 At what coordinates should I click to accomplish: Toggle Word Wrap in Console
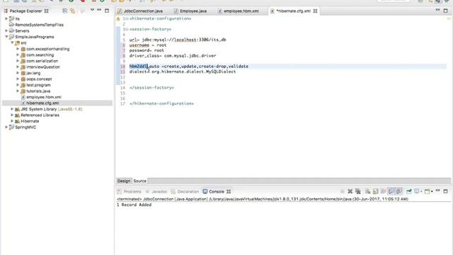(383, 191)
